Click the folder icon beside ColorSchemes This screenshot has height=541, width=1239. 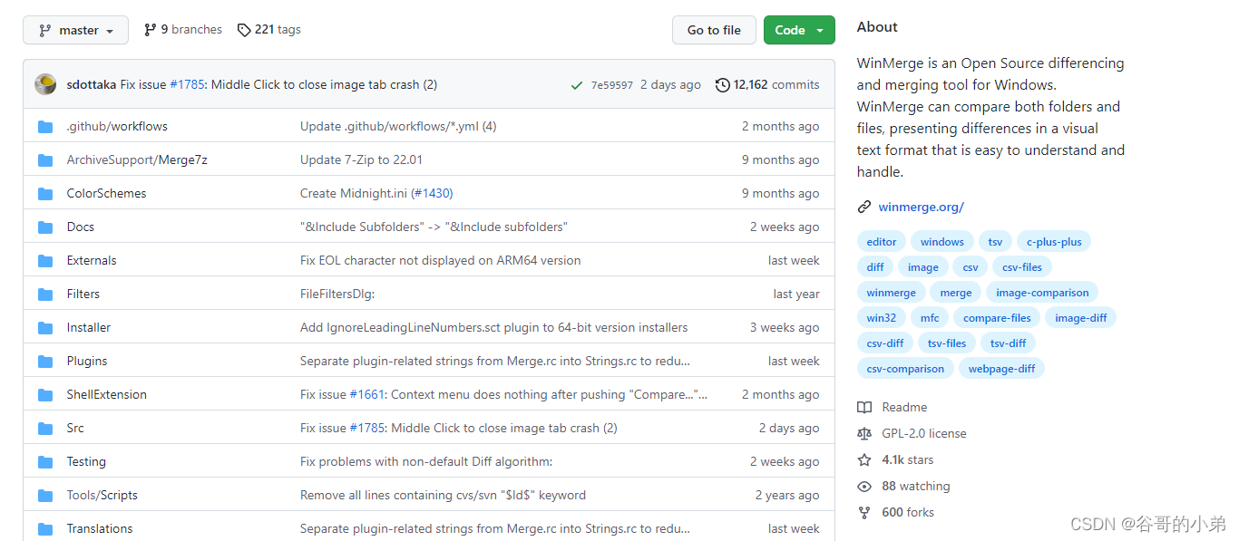pos(45,194)
